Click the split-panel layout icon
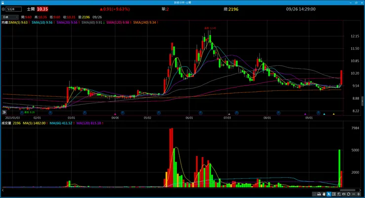Image resolution: width=365 pixels, height=198 pixels. tap(334, 194)
